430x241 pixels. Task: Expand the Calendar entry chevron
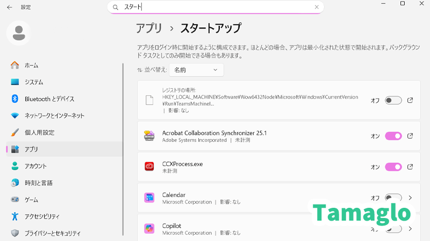tap(410, 198)
